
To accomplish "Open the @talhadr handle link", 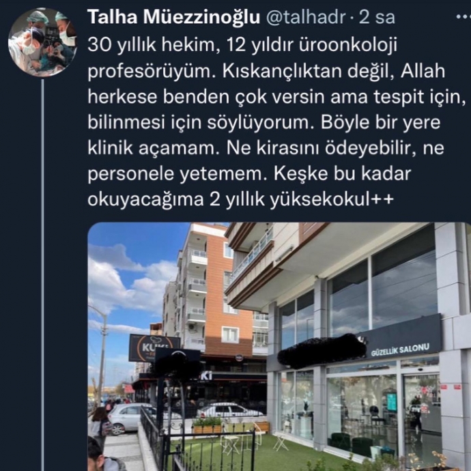I will (306, 17).
